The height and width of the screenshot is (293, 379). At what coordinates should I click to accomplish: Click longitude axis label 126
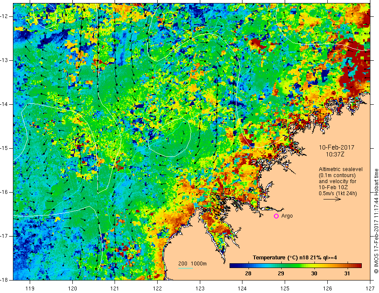pyautogui.click(x=327, y=288)
